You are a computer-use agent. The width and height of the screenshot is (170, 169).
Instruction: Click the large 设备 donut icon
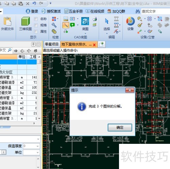[130, 21]
